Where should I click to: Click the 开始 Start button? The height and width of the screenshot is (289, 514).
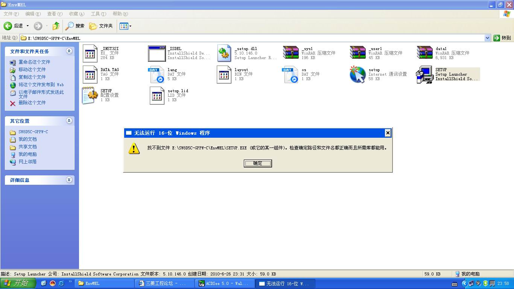pos(18,283)
